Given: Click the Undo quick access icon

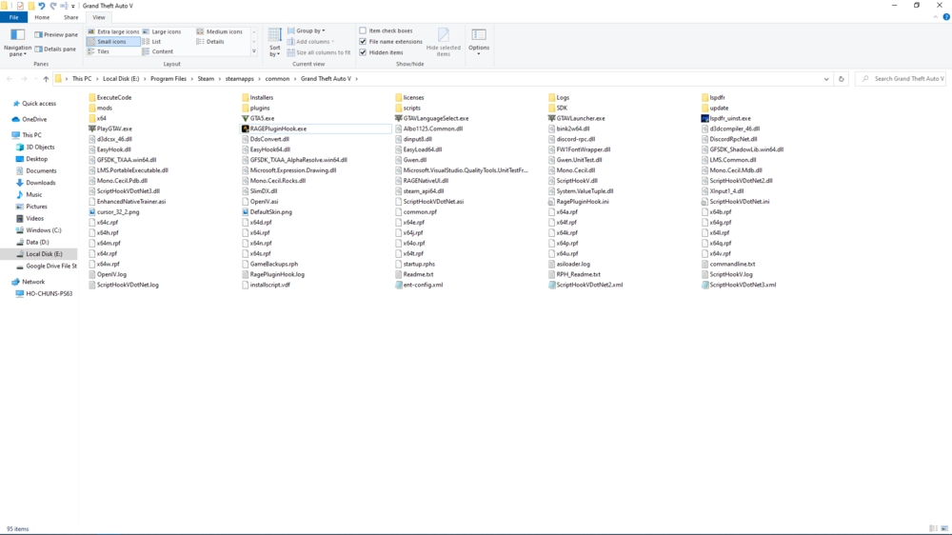Looking at the screenshot, I should 41,6.
